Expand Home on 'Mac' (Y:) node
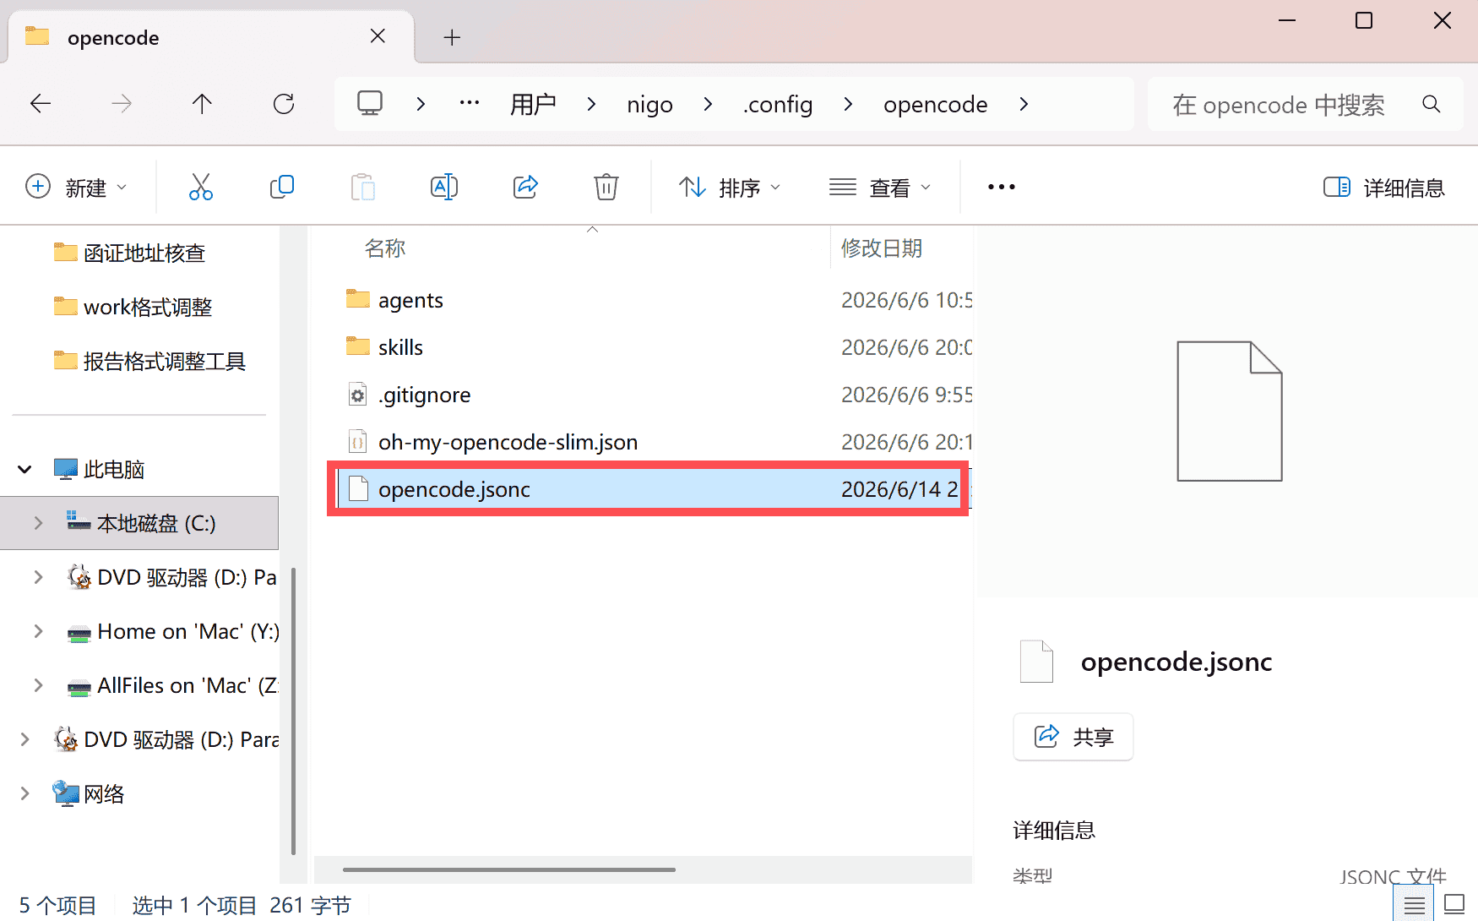Image resolution: width=1478 pixels, height=921 pixels. tap(38, 631)
